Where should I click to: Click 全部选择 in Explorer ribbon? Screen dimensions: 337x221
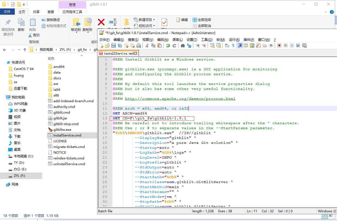(x=202, y=20)
